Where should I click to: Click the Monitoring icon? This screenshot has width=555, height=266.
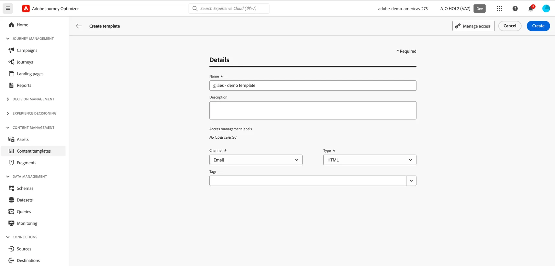[11, 223]
